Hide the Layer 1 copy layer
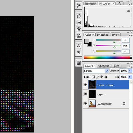 point(85,85)
